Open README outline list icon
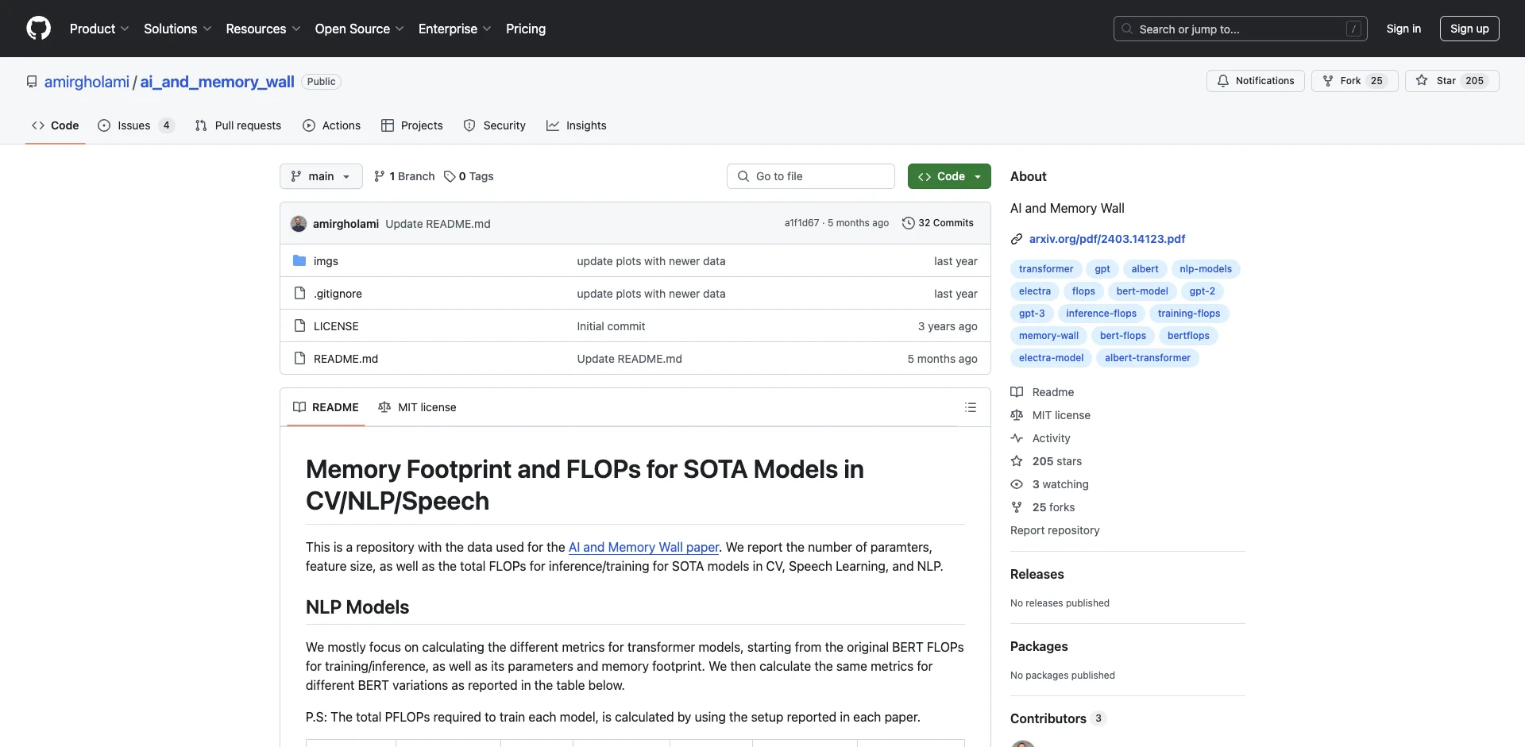Viewport: 1525px width, 747px height. click(x=971, y=407)
